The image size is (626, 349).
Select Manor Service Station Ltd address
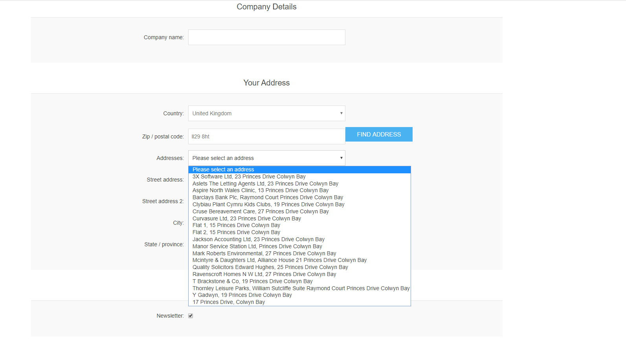(299, 246)
